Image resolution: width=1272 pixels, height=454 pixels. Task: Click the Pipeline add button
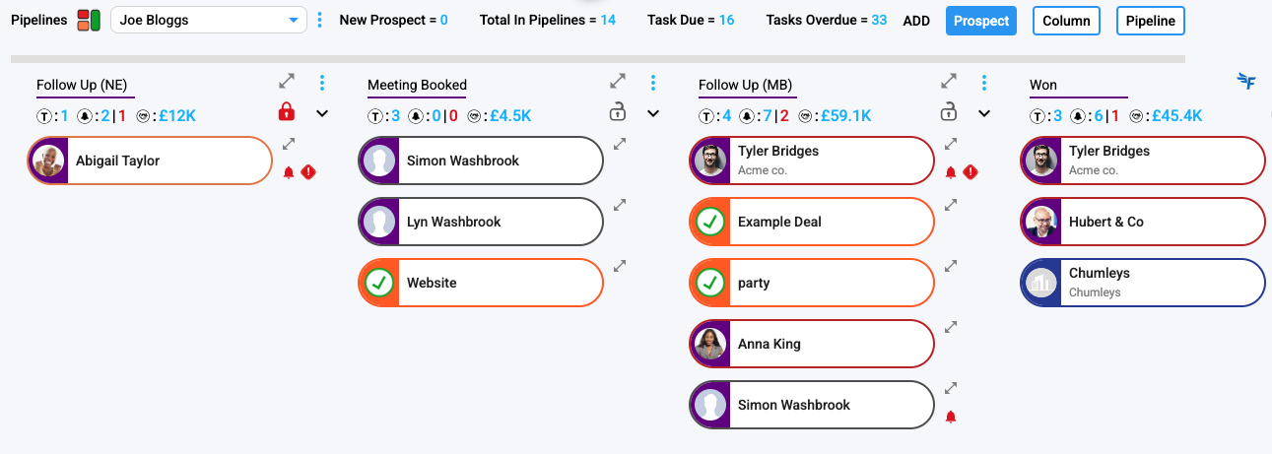click(x=1151, y=21)
